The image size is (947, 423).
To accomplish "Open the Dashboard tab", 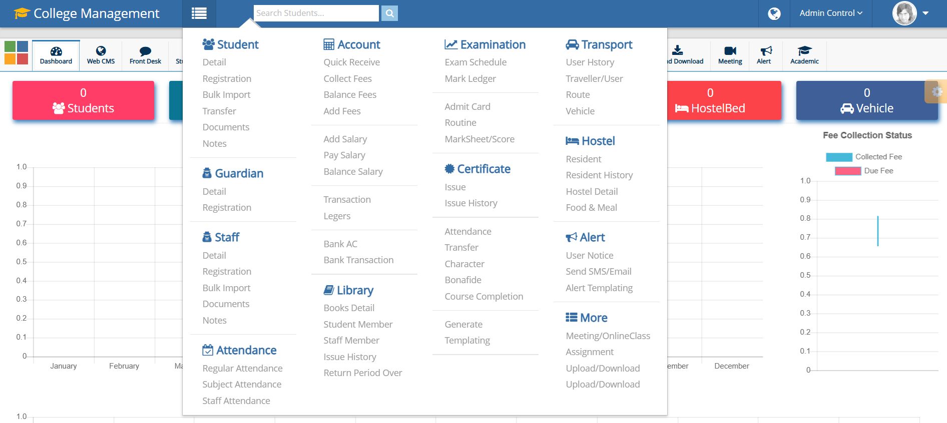I will click(56, 55).
